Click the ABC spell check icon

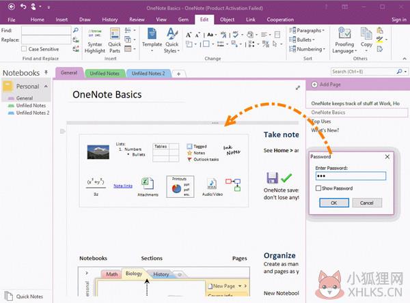[236, 34]
